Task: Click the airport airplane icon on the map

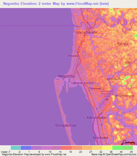Action: [107, 99]
